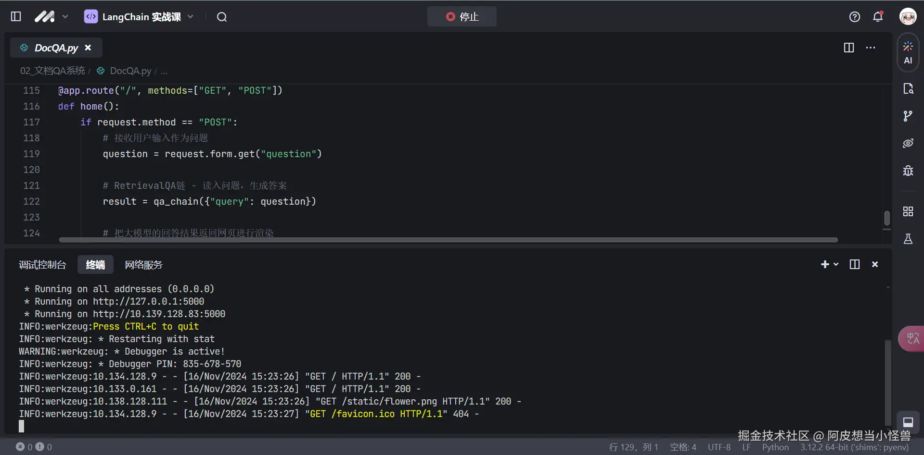Click the help question mark icon
Screen dimensions: 924x455
pos(854,17)
